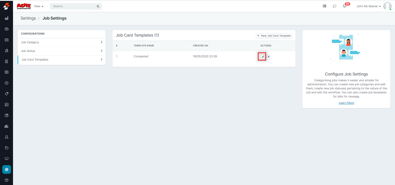This screenshot has width=395, height=185.
Task: Follow the Learn More link
Action: (x=346, y=103)
